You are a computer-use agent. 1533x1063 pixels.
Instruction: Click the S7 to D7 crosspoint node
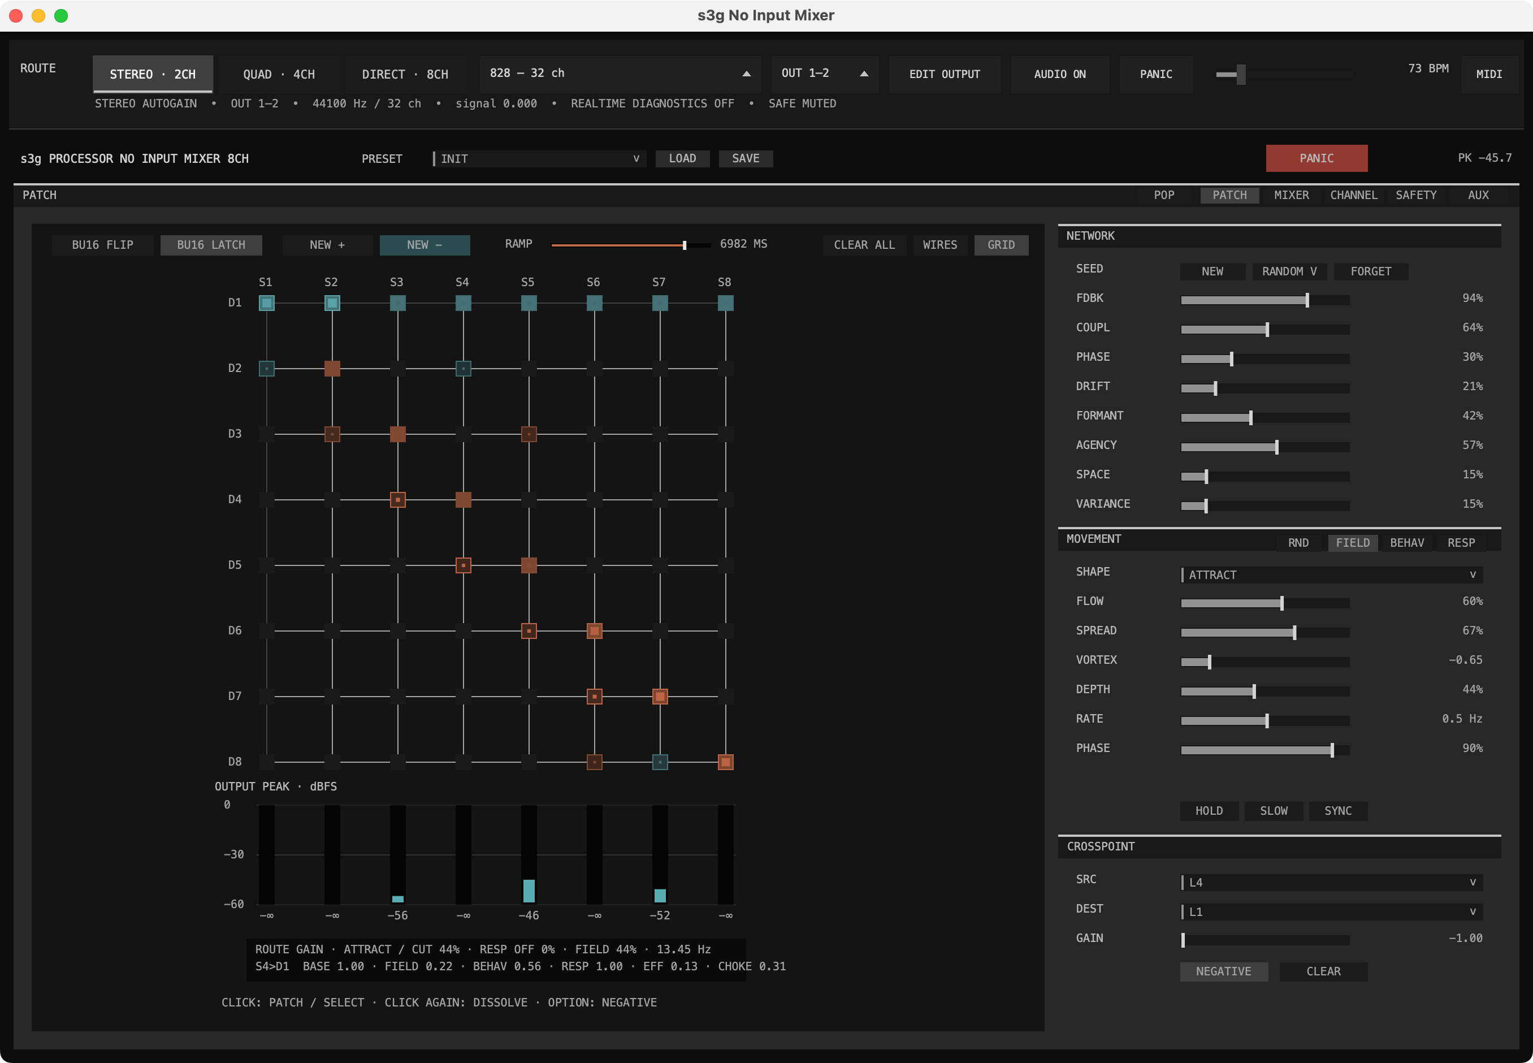pos(660,697)
